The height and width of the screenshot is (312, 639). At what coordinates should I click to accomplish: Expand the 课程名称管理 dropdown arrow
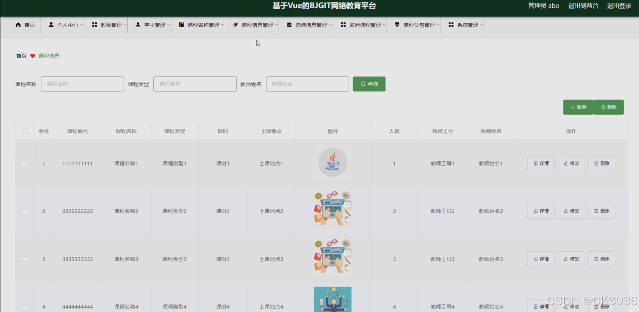click(223, 25)
